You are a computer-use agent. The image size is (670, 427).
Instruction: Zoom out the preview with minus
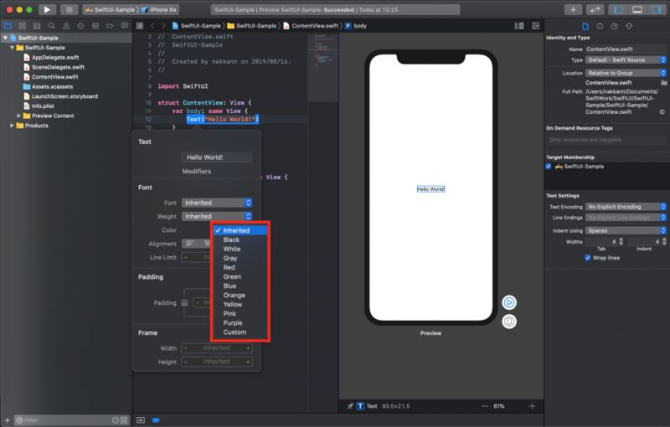point(485,406)
